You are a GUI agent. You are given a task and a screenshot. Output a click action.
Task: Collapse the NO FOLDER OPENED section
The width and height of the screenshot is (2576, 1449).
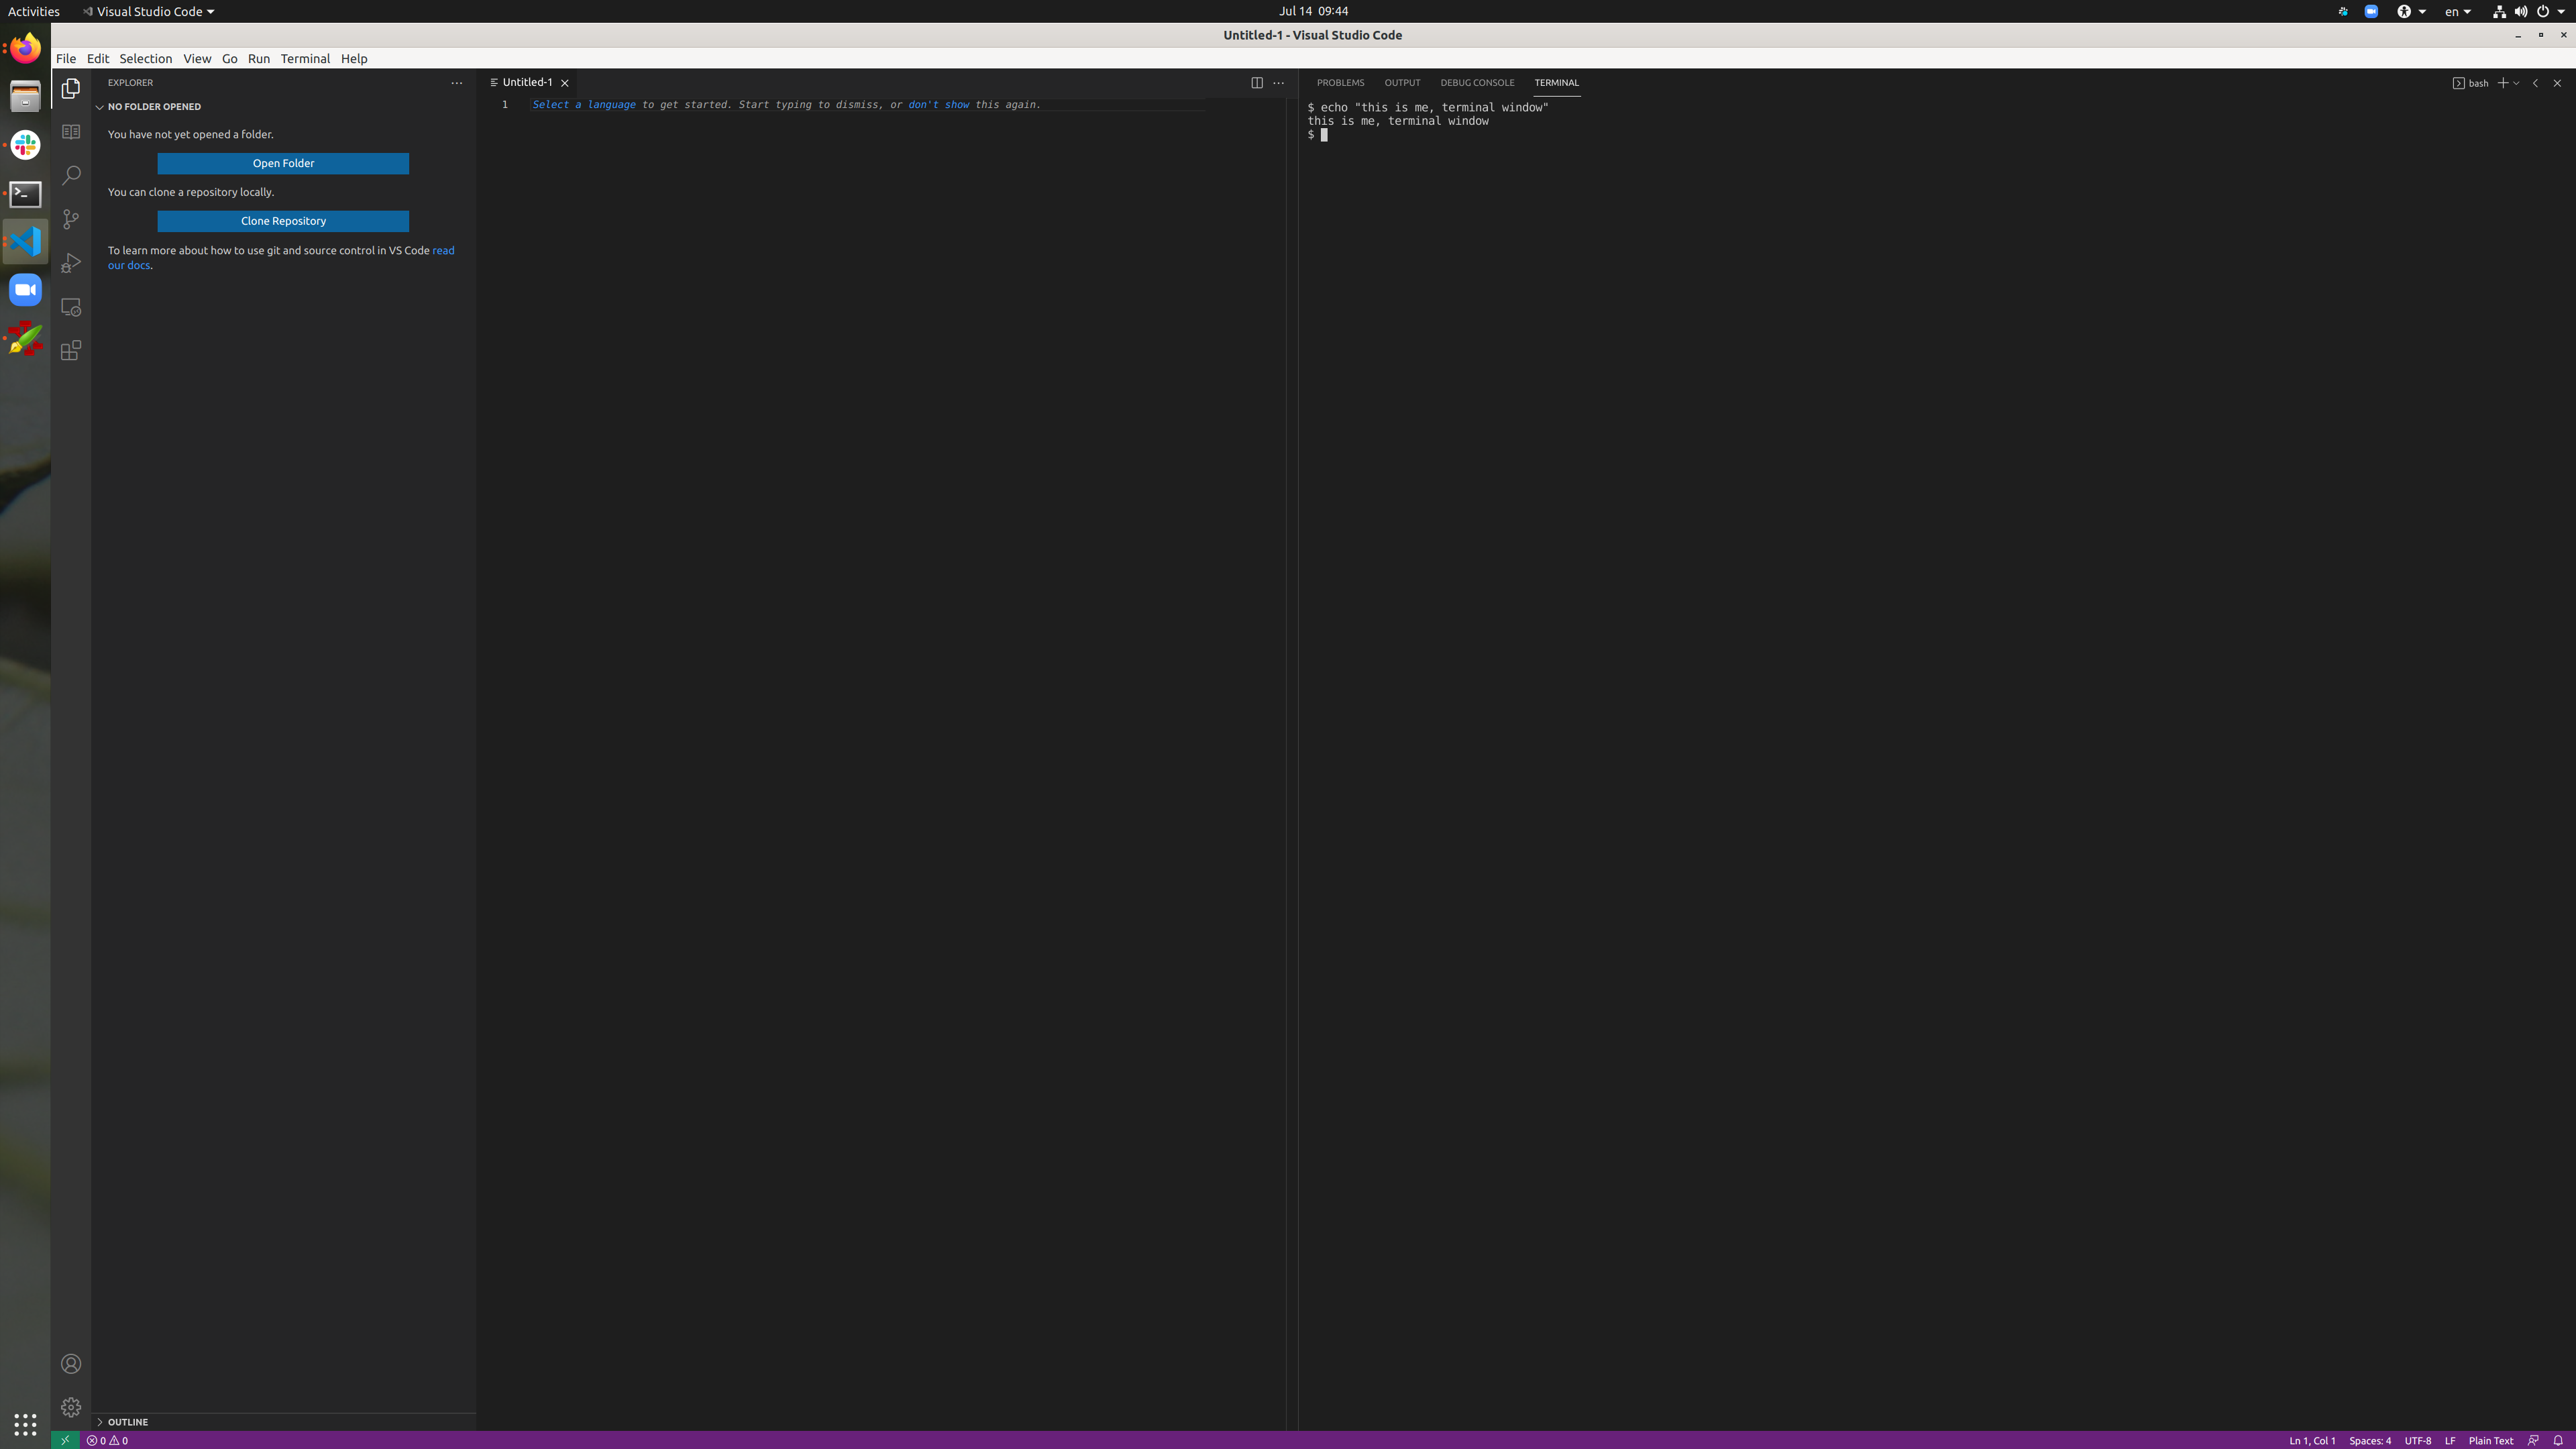point(154,107)
